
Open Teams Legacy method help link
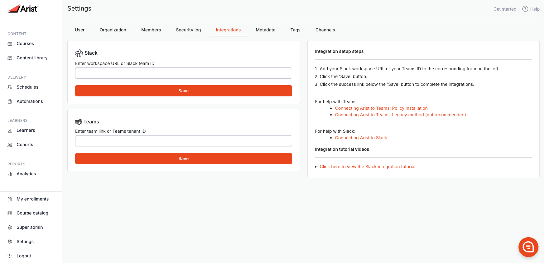[x=400, y=115]
